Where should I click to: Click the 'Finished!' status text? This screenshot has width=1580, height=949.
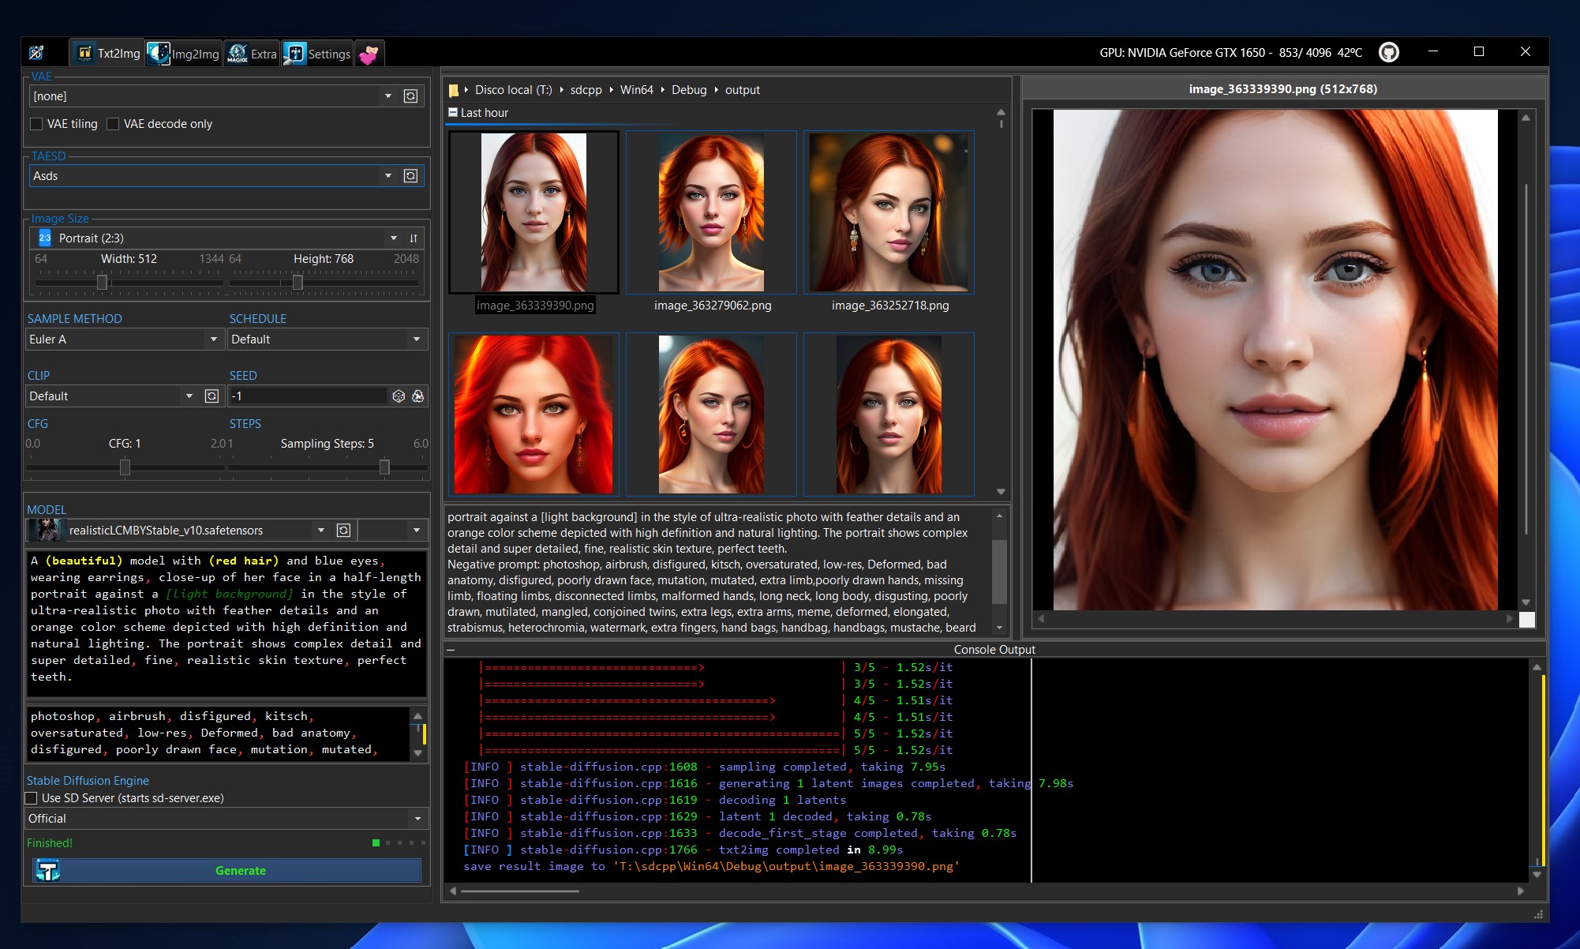point(50,842)
